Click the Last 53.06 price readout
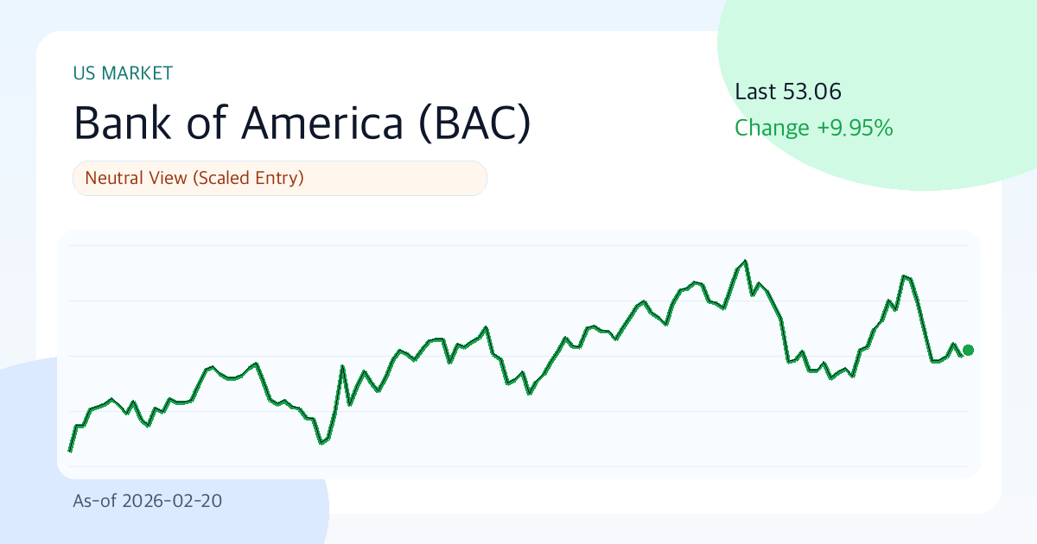The height and width of the screenshot is (544, 1037). [x=787, y=92]
